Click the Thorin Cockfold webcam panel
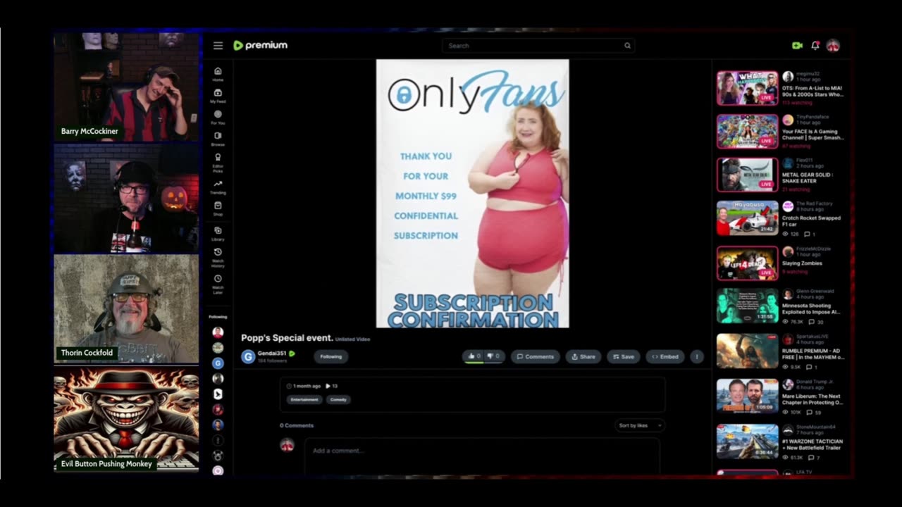 coord(127,308)
